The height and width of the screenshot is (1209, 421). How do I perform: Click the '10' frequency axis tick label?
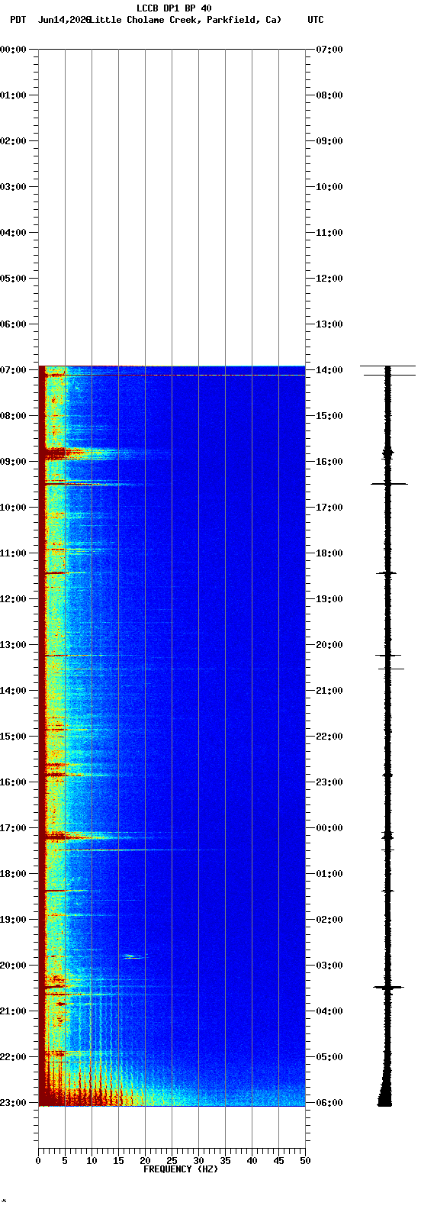(92, 1161)
